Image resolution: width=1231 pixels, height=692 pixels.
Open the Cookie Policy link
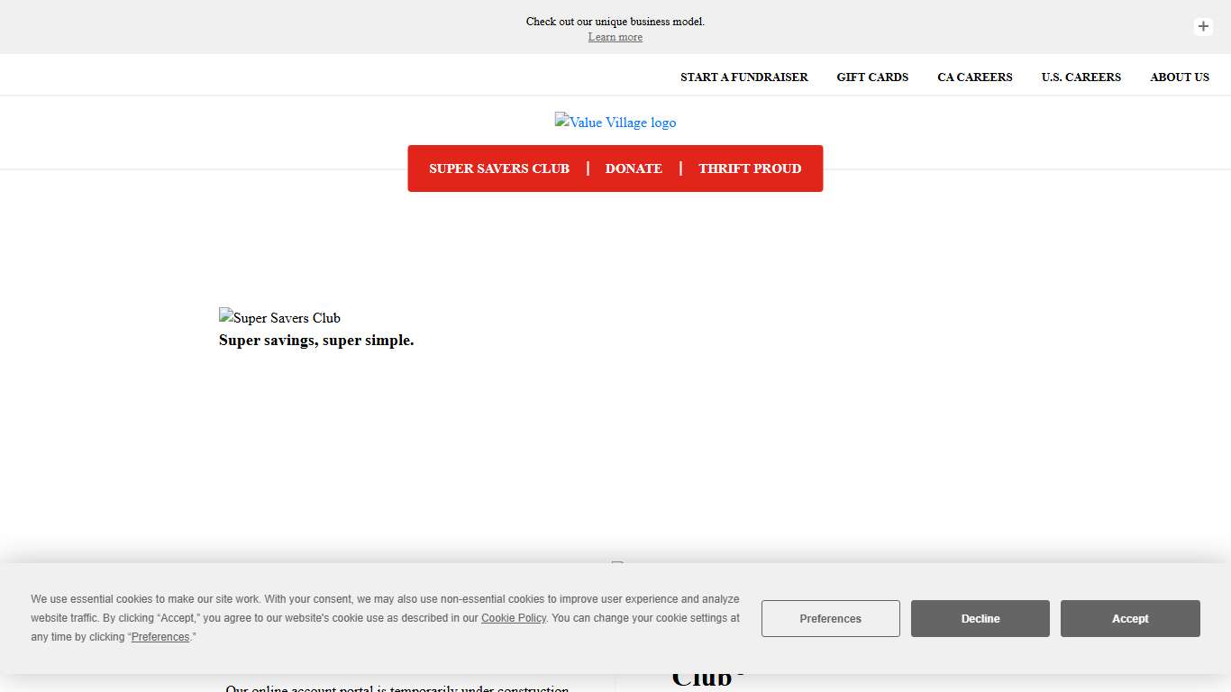514,618
